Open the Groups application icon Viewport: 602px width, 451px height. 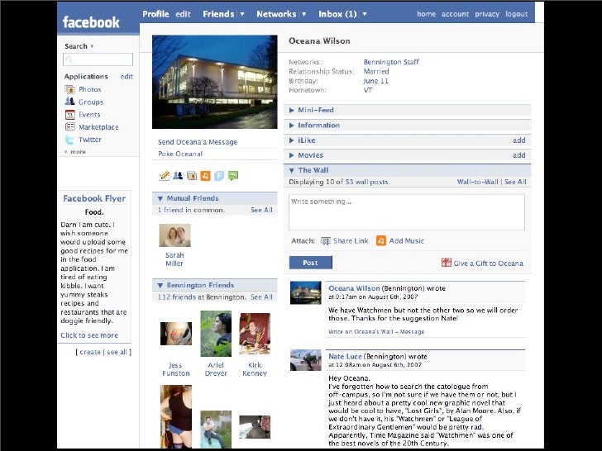coord(69,102)
